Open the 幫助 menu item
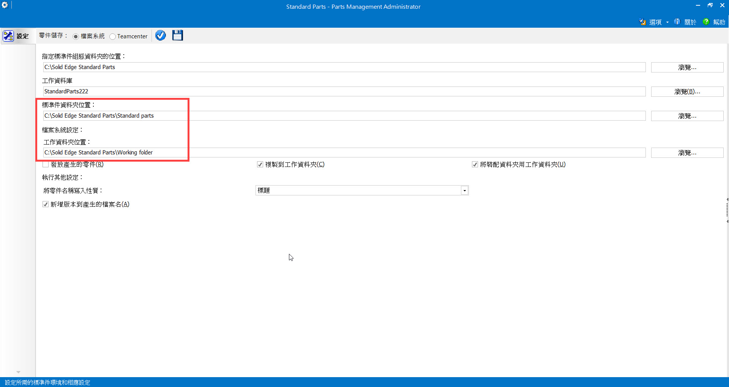Screen dimensions: 729x387 click(x=719, y=22)
